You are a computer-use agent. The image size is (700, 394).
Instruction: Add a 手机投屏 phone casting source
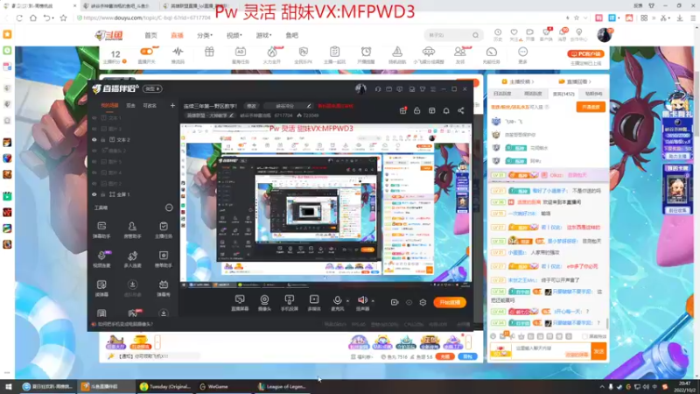coord(290,302)
